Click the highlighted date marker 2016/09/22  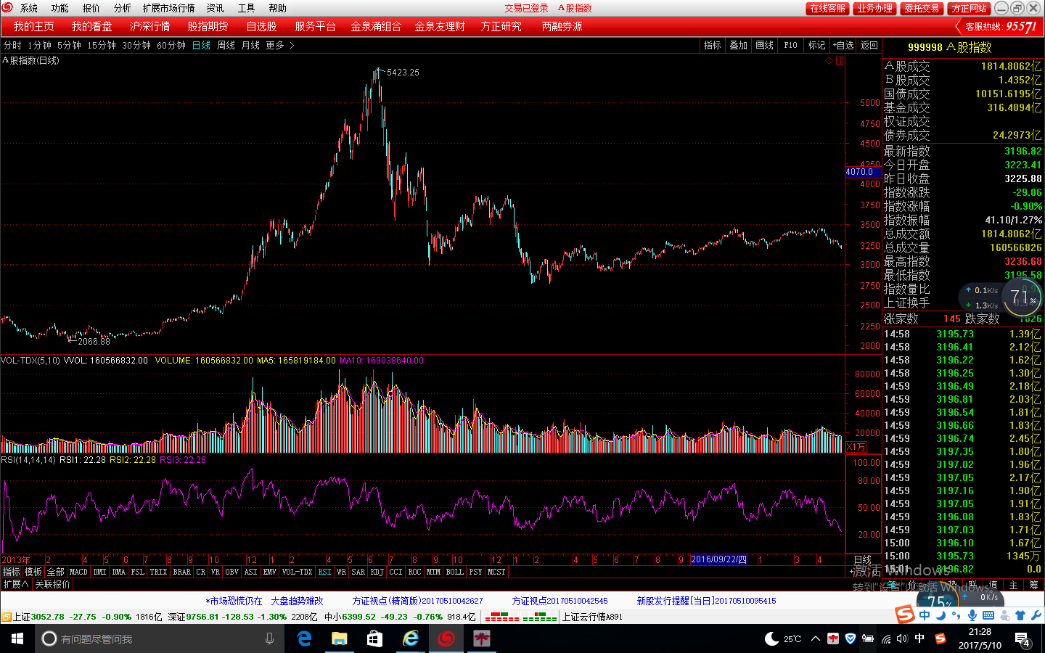[x=718, y=559]
